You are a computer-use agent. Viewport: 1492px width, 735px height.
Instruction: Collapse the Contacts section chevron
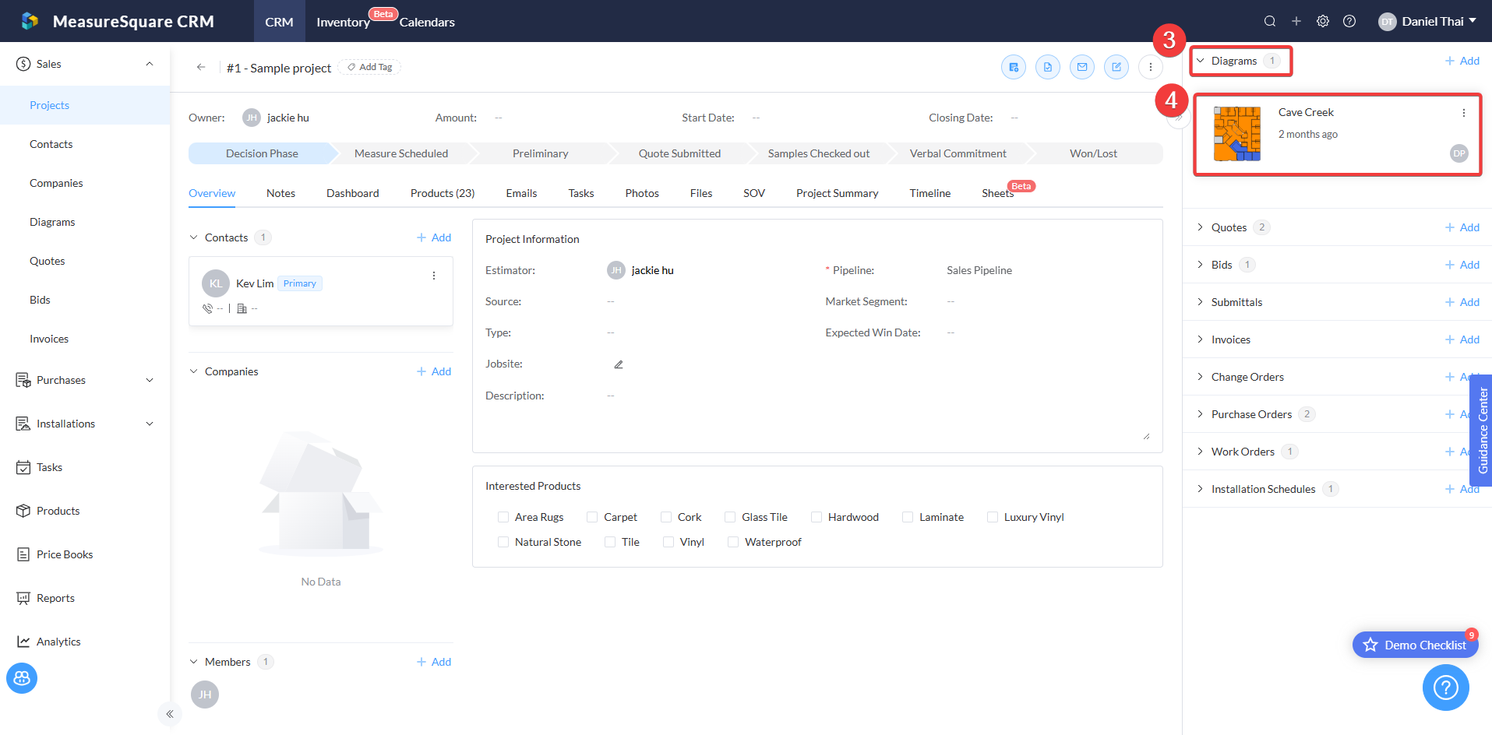point(194,237)
